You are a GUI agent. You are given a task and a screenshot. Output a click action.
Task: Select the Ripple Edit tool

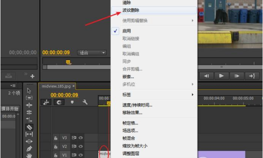pos(29,105)
